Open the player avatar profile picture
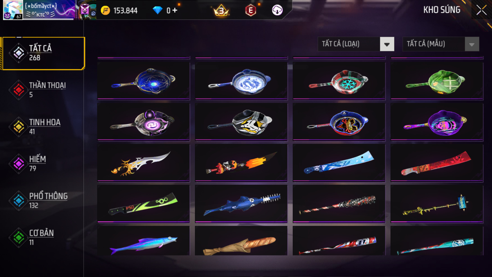 coord(13,10)
